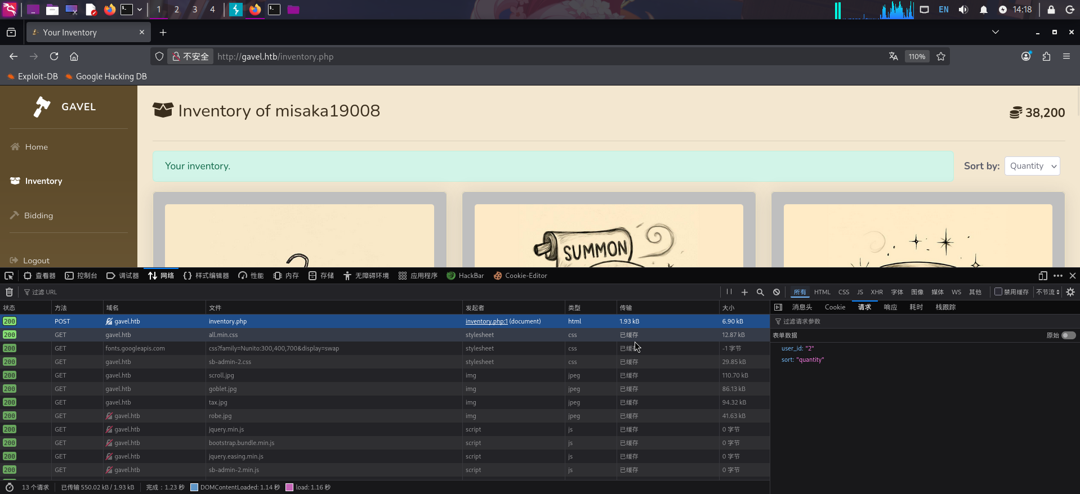Screen dimensions: 1080x494
Task: Click the URL address bar
Action: click(549, 56)
